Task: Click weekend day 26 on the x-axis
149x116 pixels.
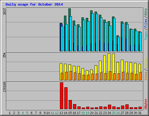Action: click(x=118, y=113)
